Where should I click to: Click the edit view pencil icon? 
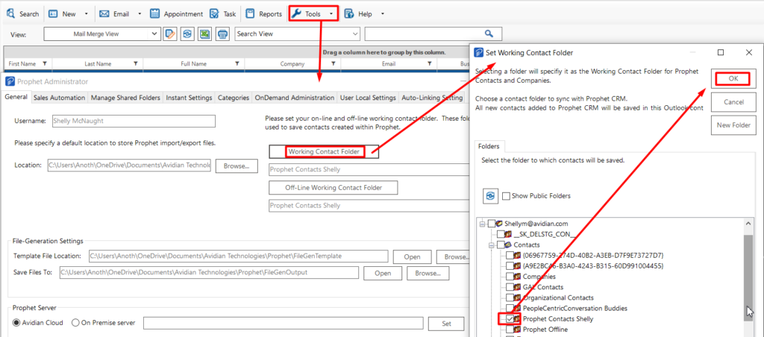click(169, 34)
